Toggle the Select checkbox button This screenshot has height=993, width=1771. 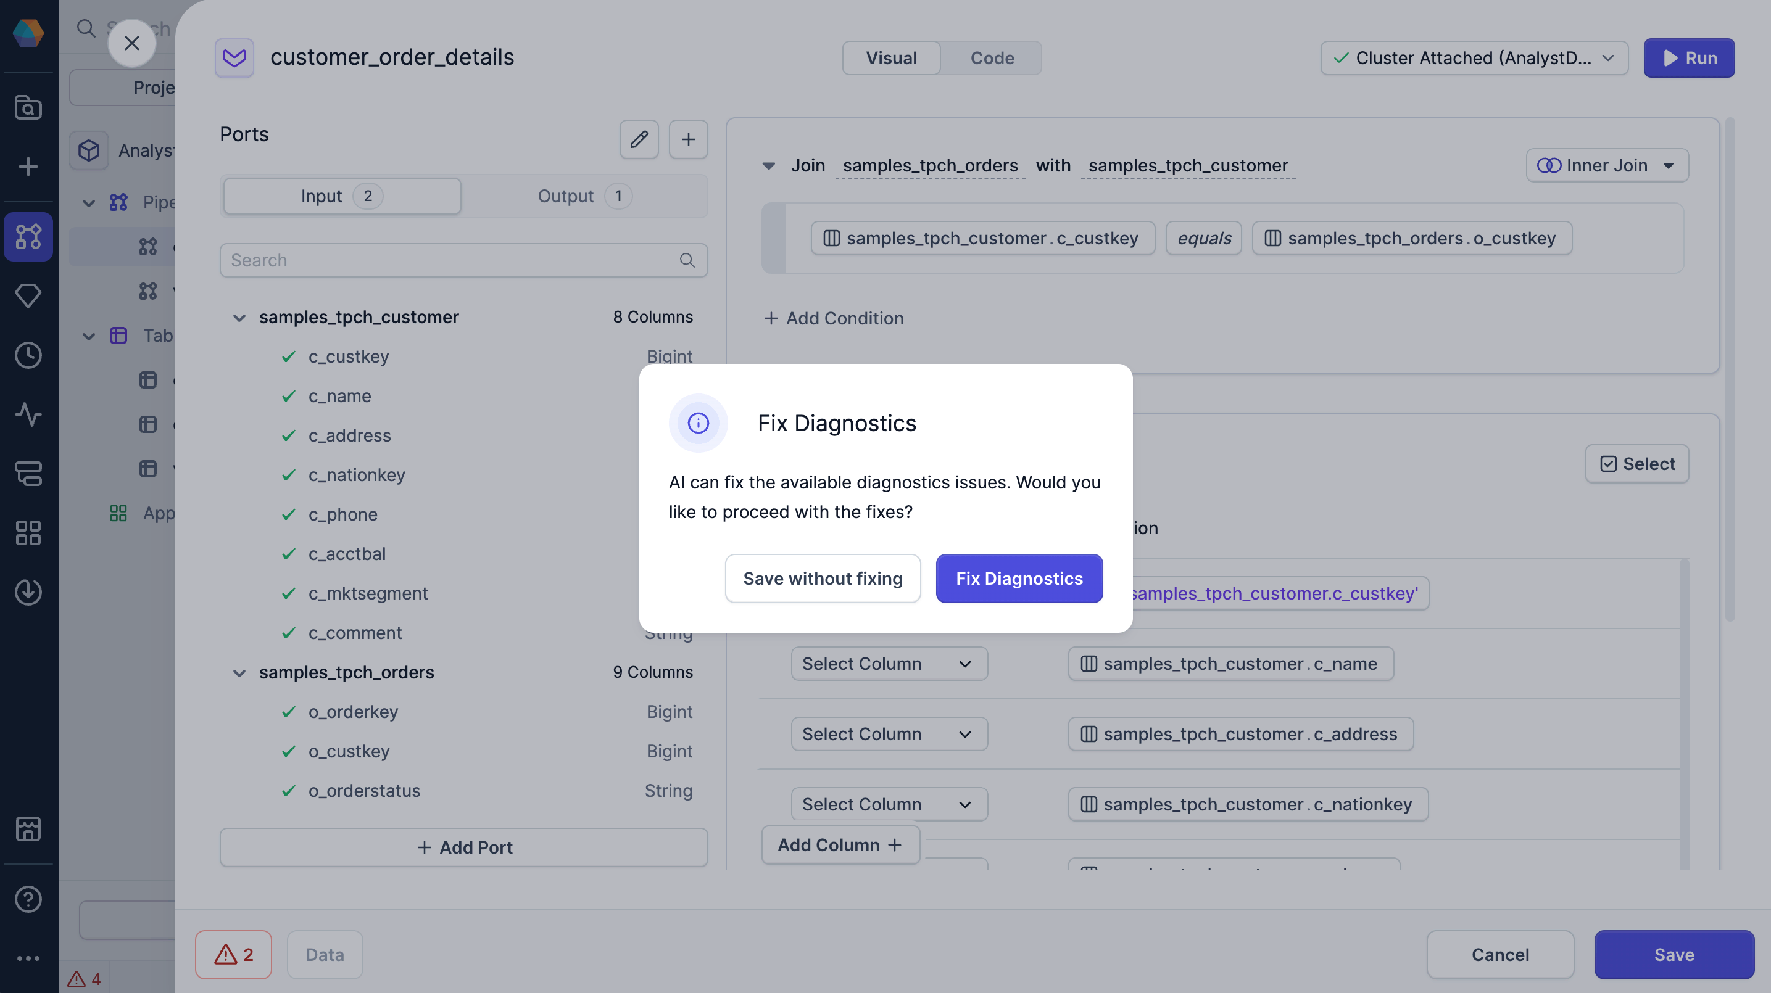click(x=1636, y=464)
